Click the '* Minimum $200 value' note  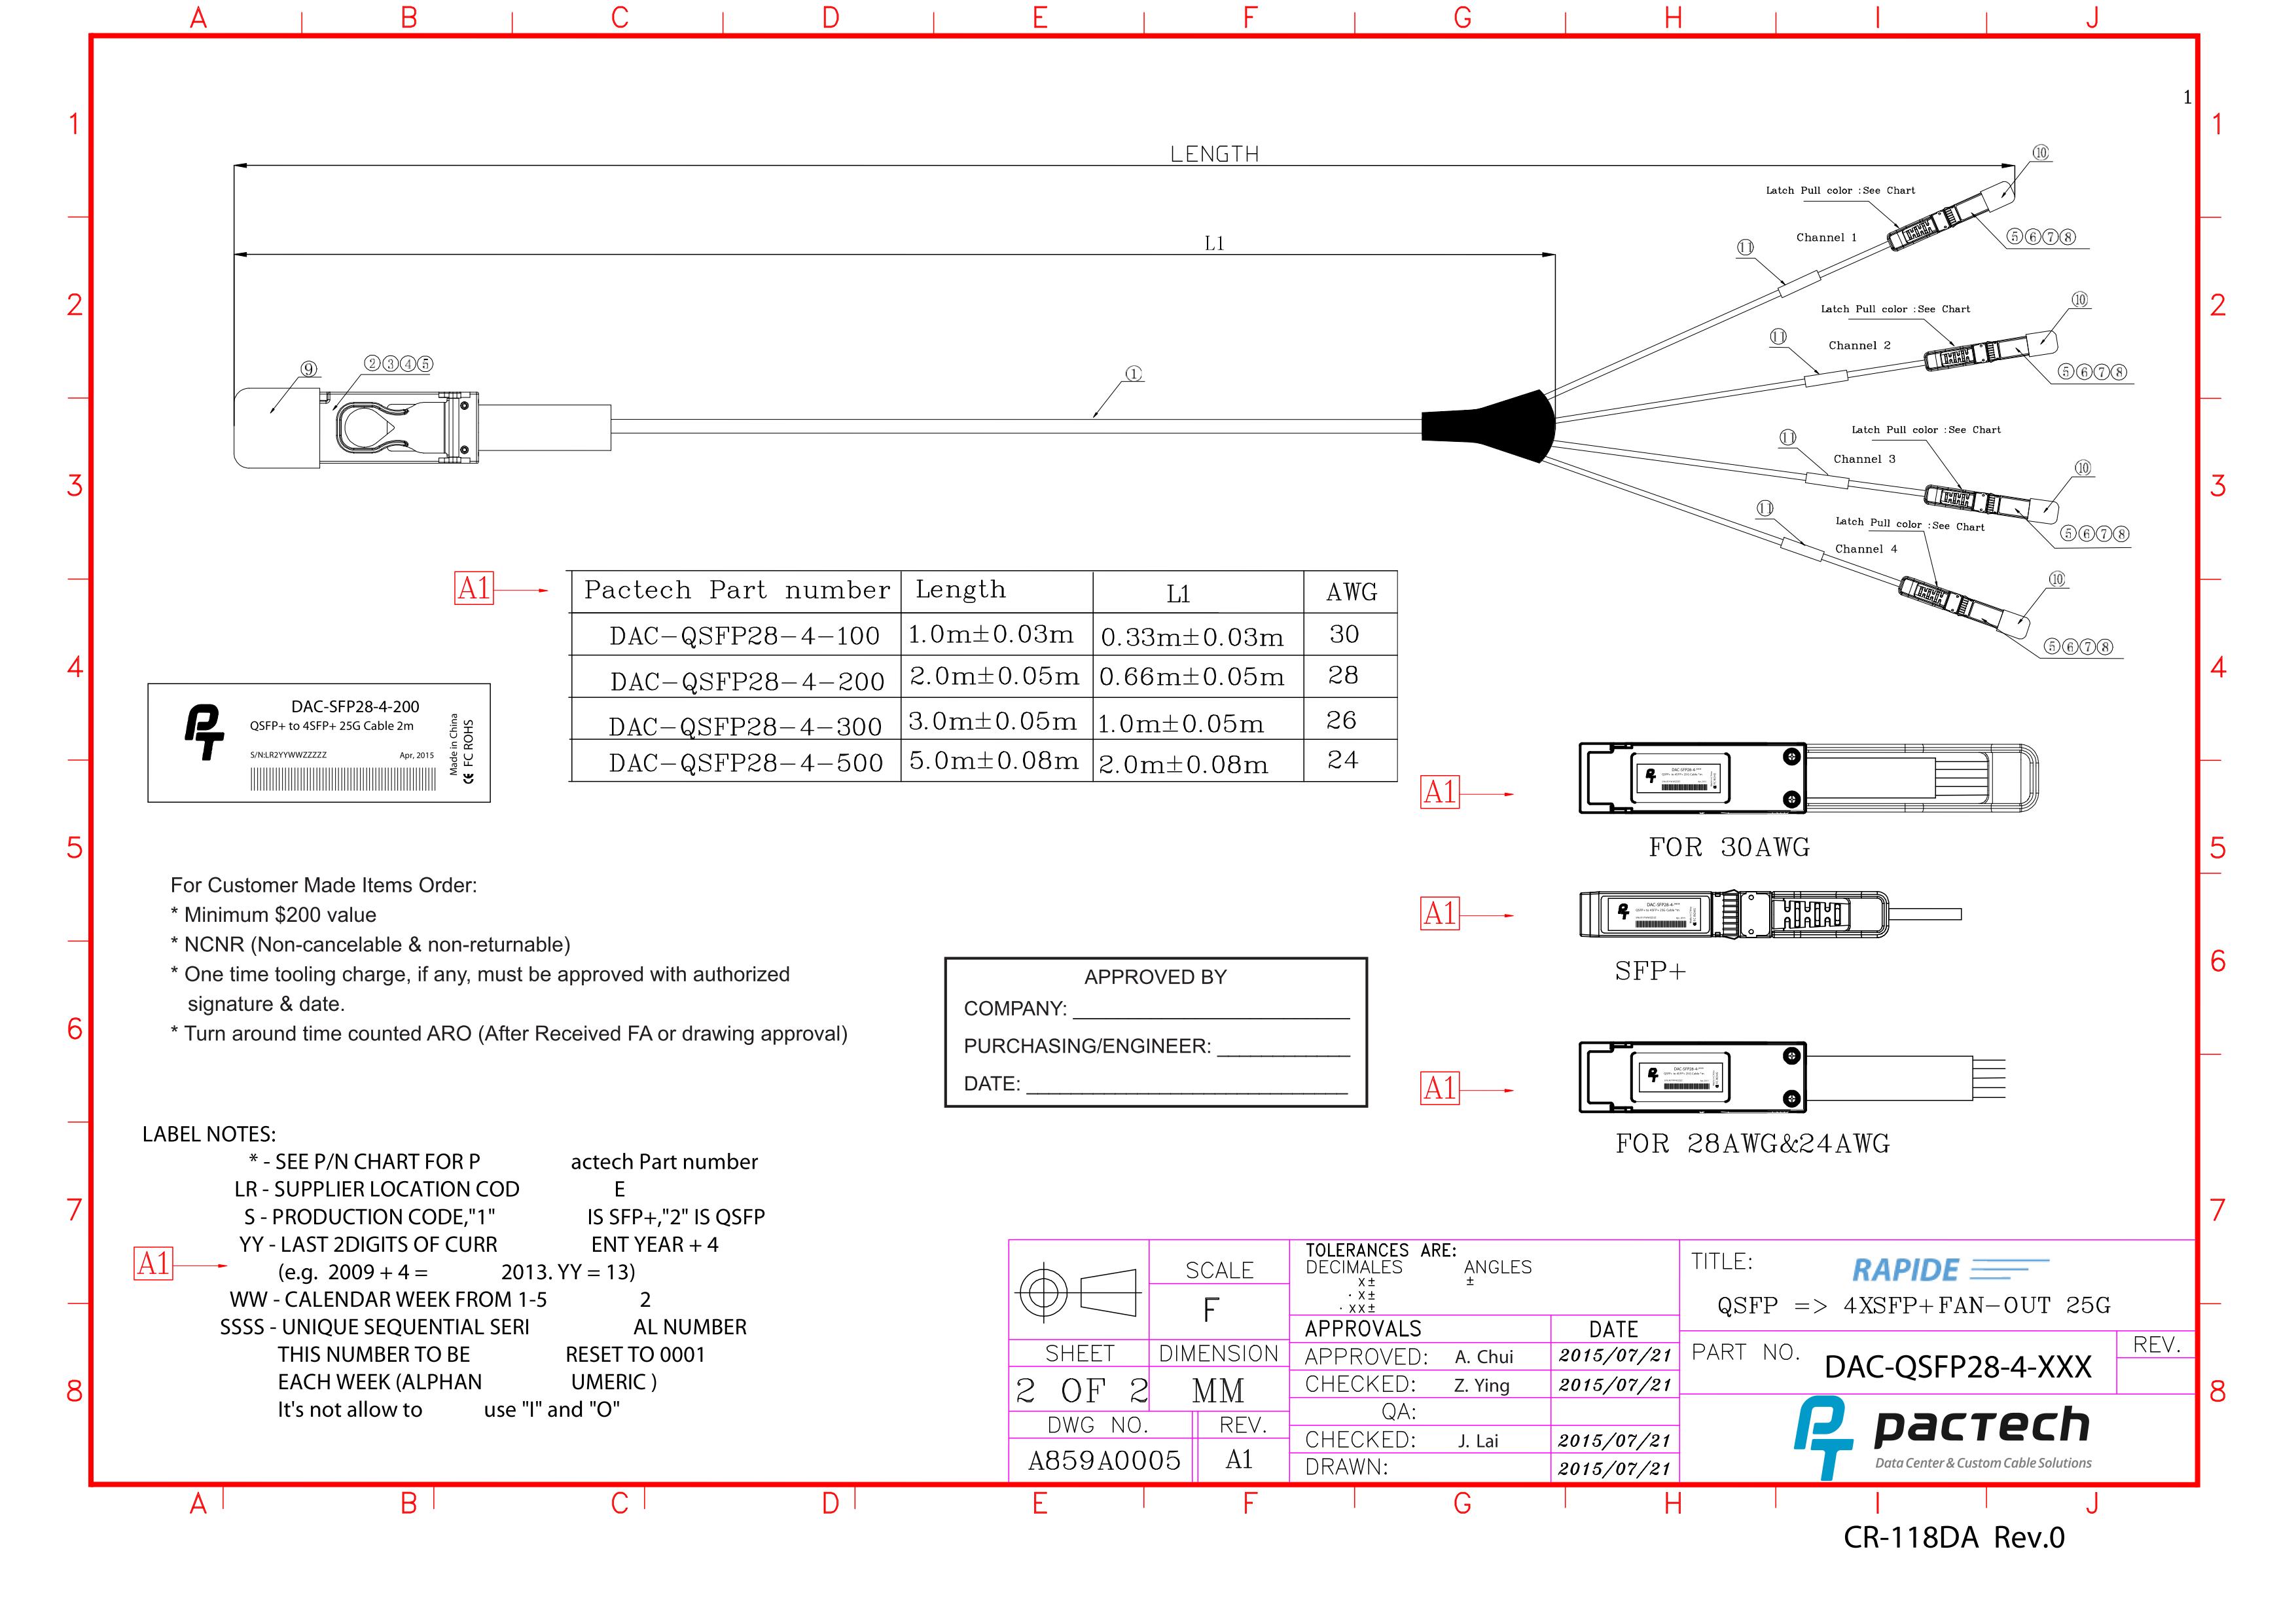point(273,915)
